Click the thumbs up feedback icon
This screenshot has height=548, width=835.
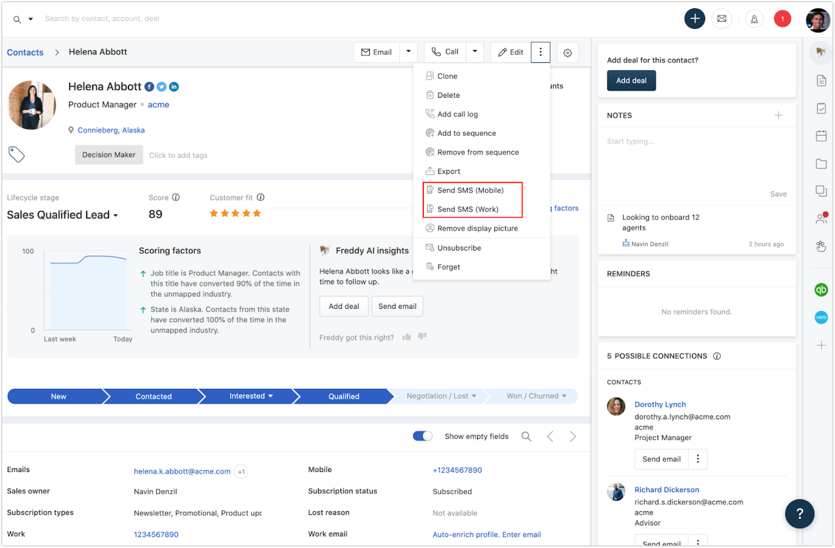point(407,337)
